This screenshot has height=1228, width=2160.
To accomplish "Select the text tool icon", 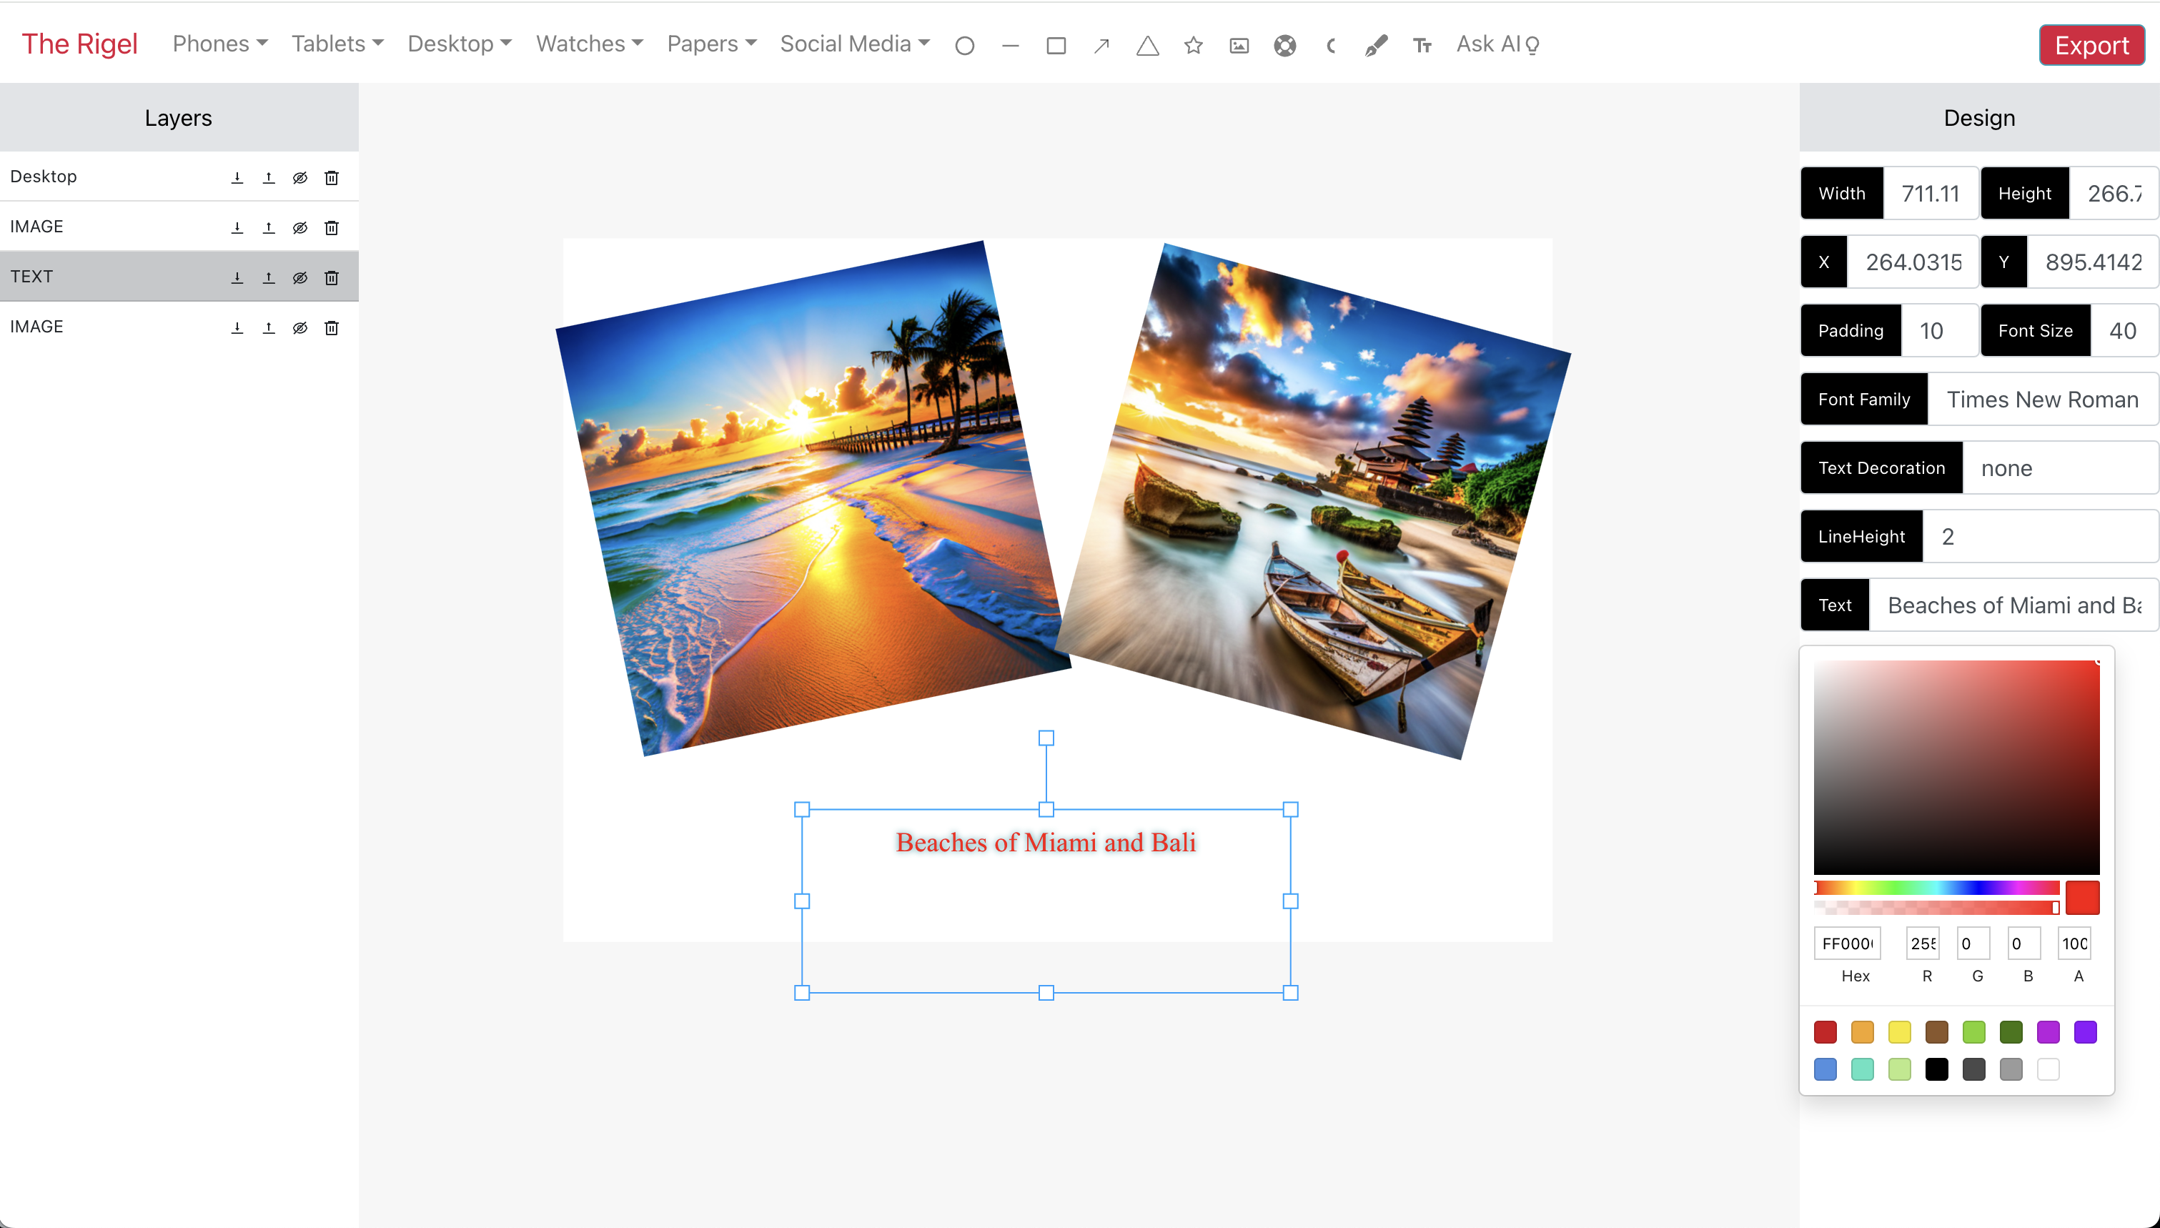I will coord(1422,46).
